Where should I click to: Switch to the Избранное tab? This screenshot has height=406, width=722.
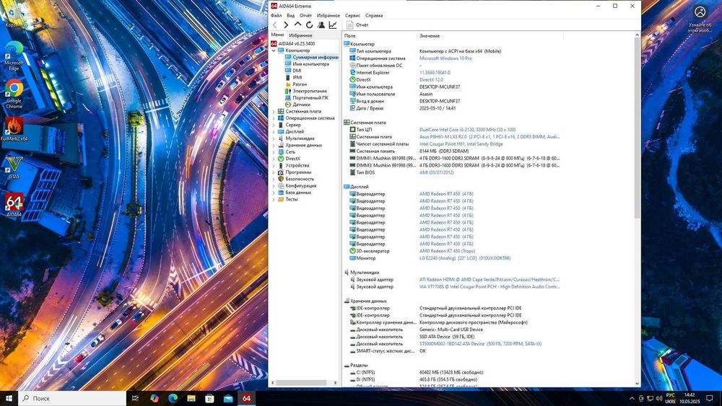pyautogui.click(x=300, y=35)
